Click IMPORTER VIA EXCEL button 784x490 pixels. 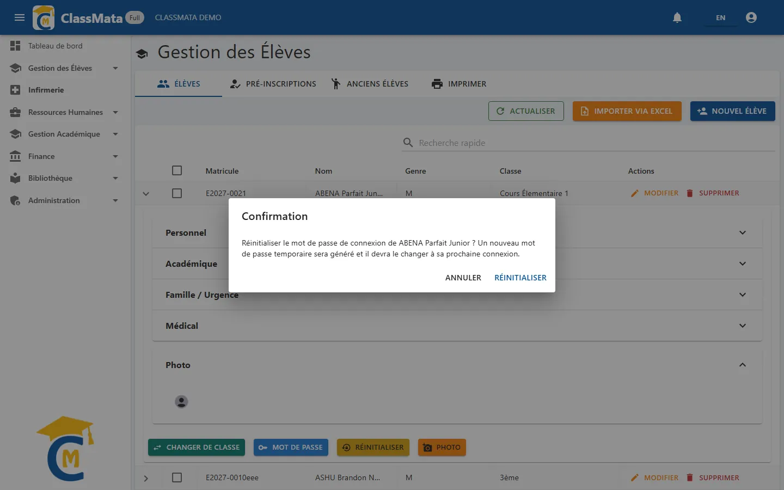click(627, 111)
